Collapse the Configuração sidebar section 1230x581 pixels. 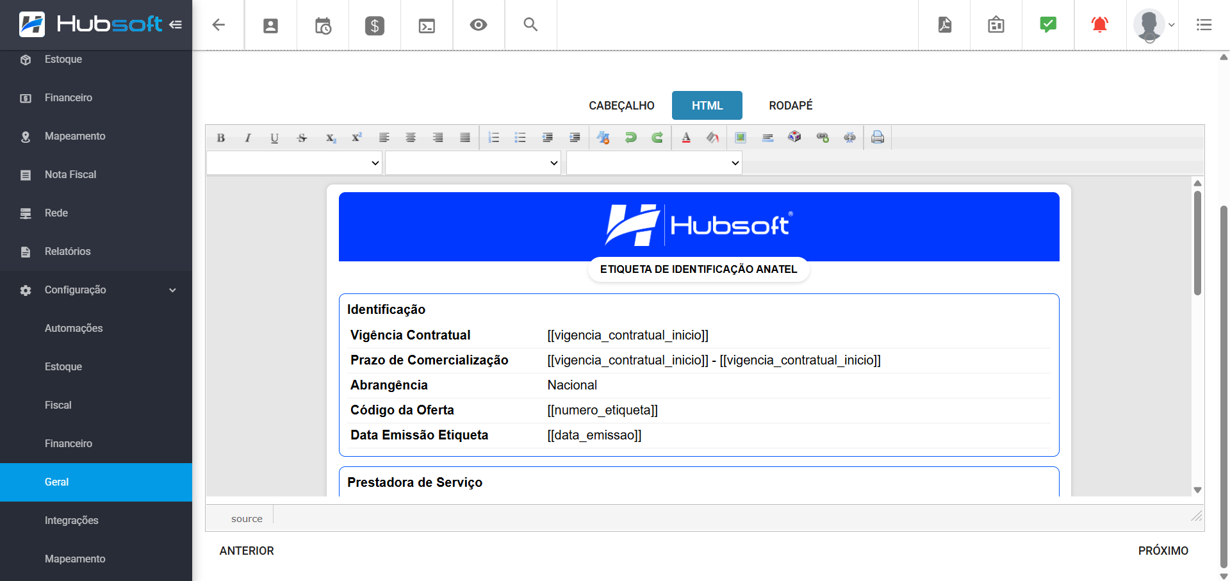pyautogui.click(x=95, y=290)
